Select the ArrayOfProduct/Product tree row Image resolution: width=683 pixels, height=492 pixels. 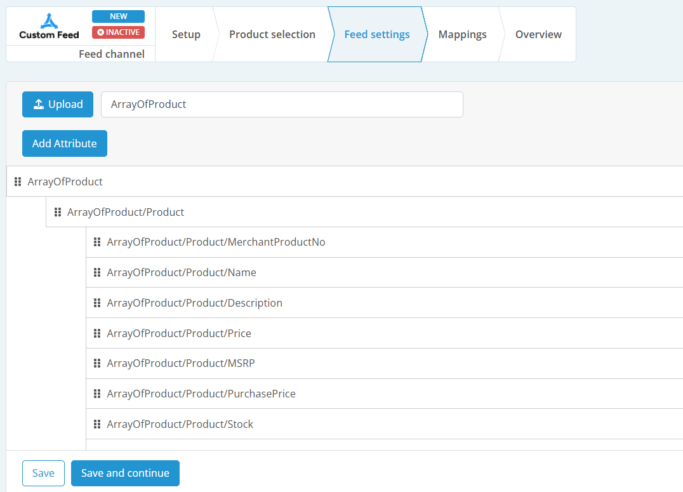click(x=364, y=212)
